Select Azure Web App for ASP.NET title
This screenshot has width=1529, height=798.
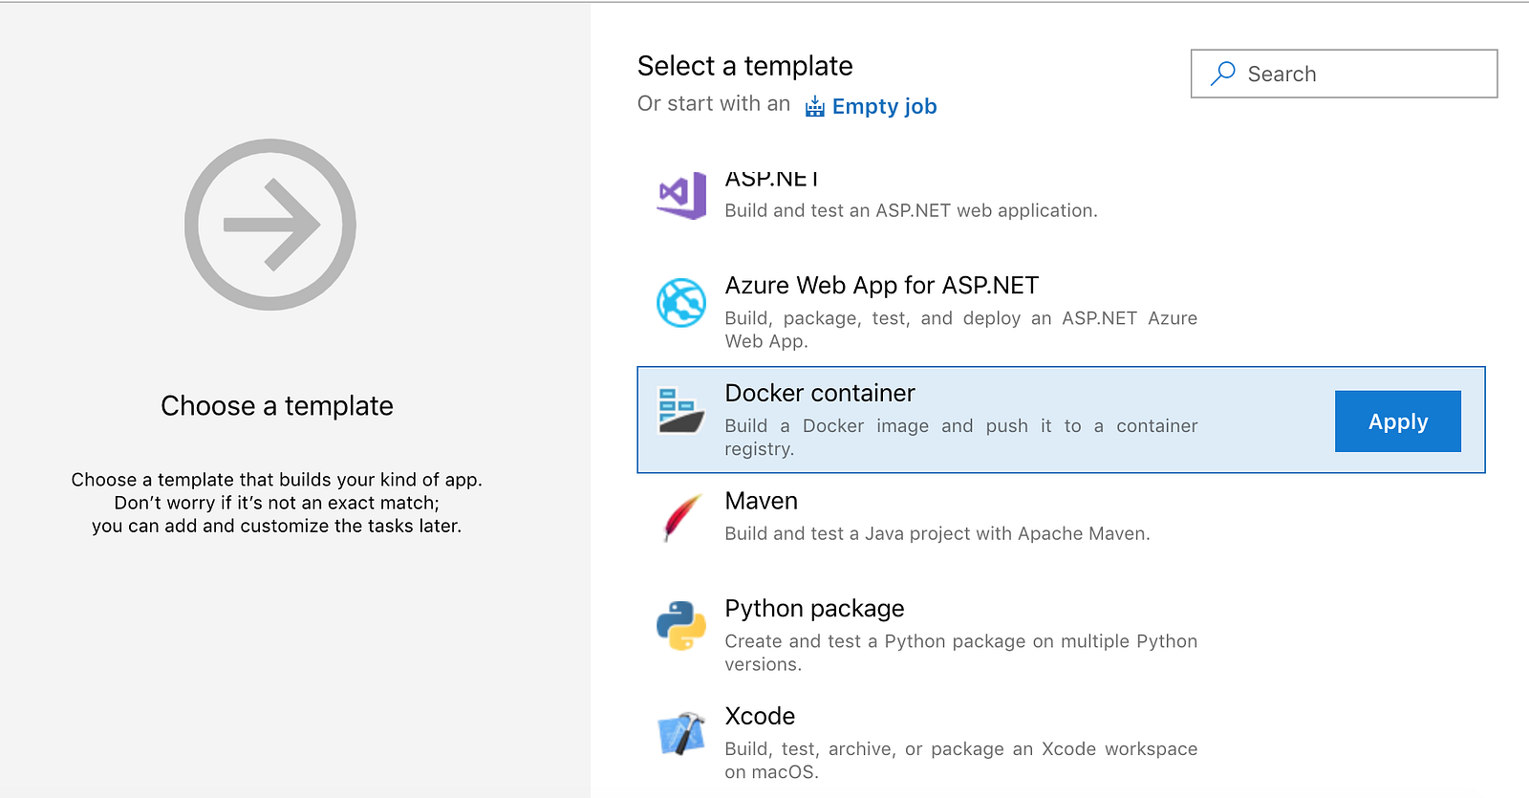881,286
